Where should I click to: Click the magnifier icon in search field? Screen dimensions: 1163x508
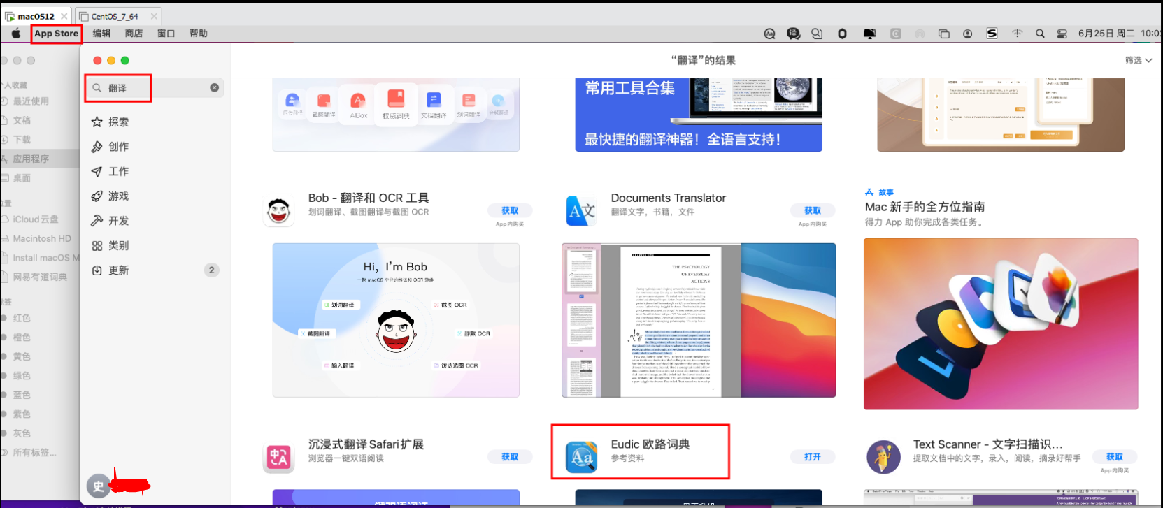97,88
